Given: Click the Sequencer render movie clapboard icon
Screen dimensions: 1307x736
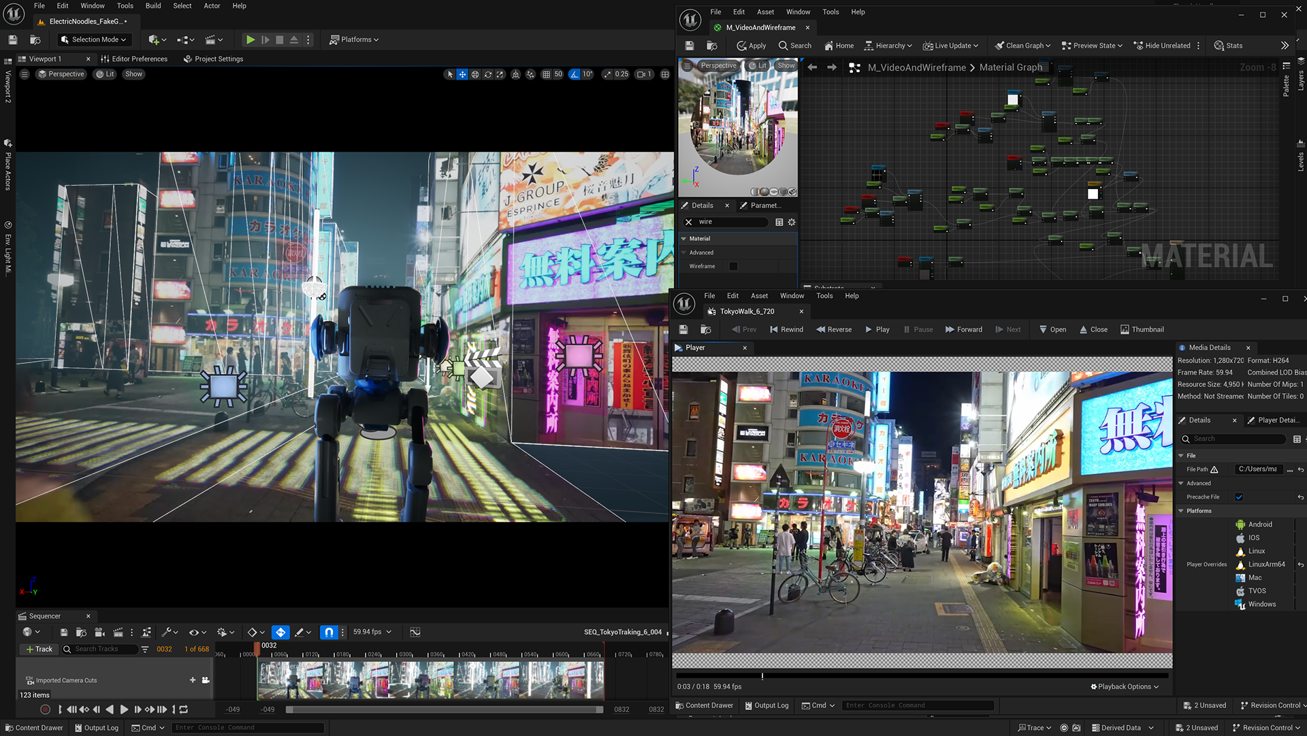Looking at the screenshot, I should (x=118, y=632).
